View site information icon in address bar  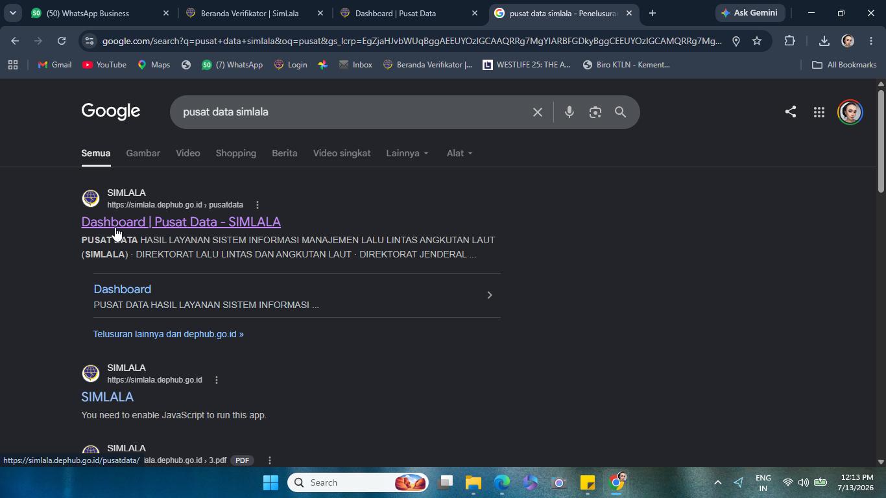(90, 41)
